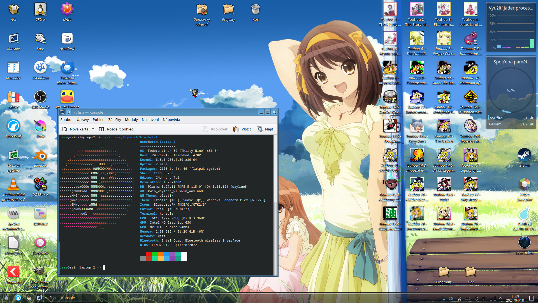Click the Kopírovat toolbar button

tap(215, 129)
